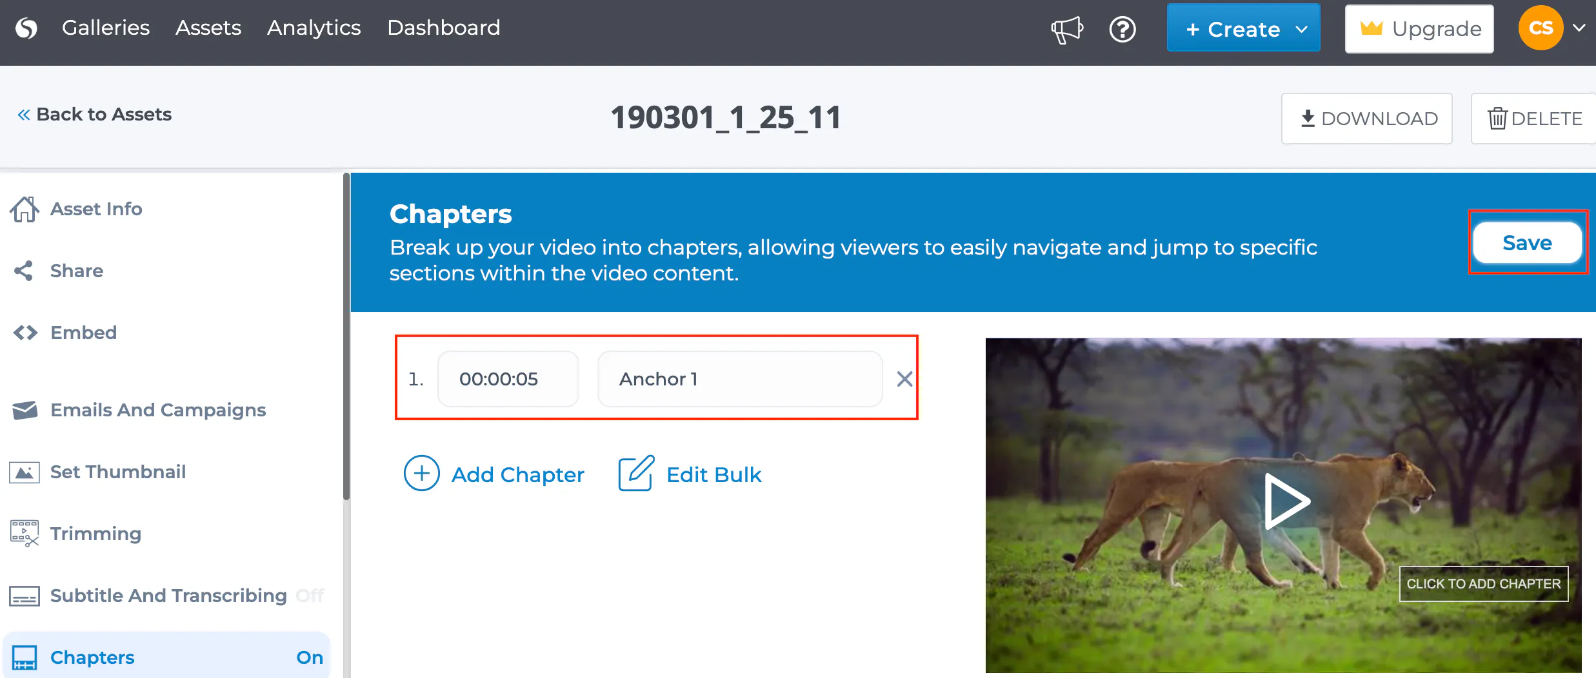Go Back to Assets
Image resolution: width=1596 pixels, height=678 pixels.
click(95, 115)
